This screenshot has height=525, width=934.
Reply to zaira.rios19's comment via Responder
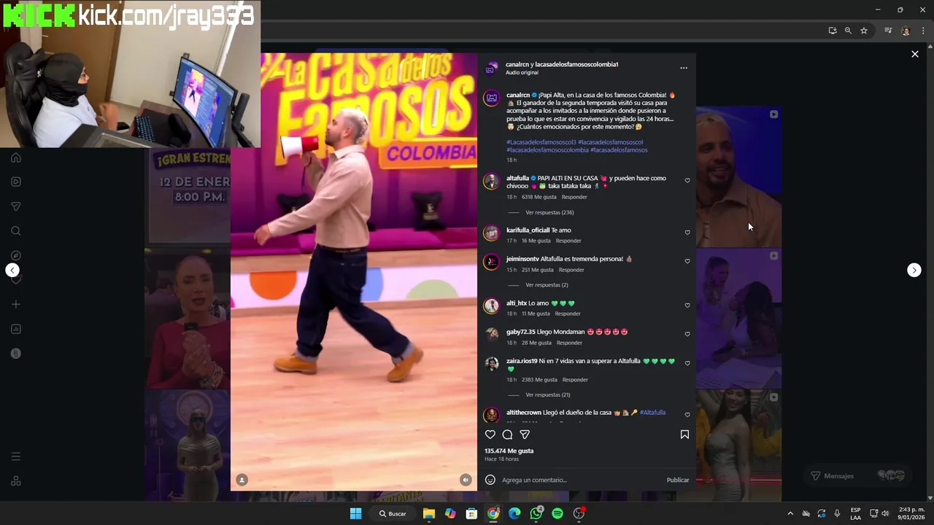(575, 379)
